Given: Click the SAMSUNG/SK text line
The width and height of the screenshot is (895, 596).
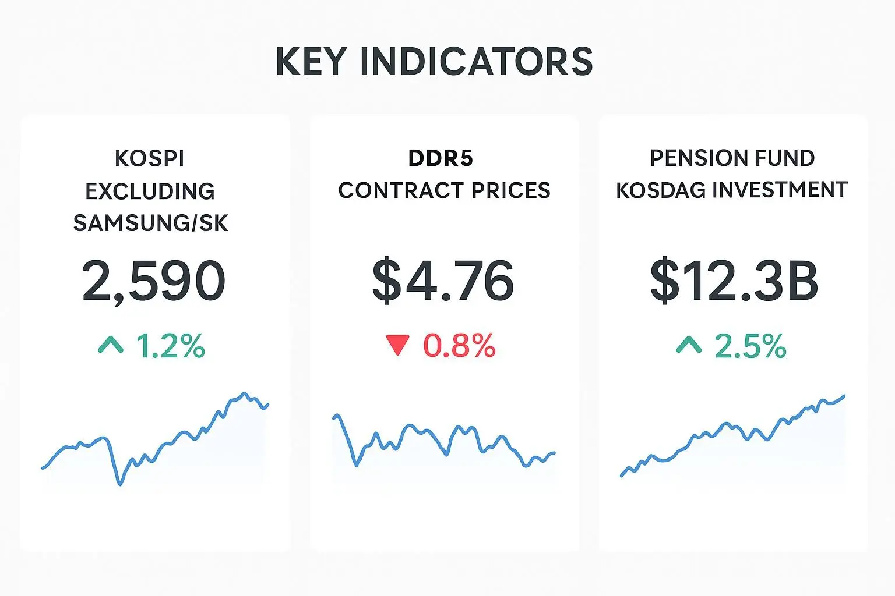Looking at the screenshot, I should (x=151, y=223).
